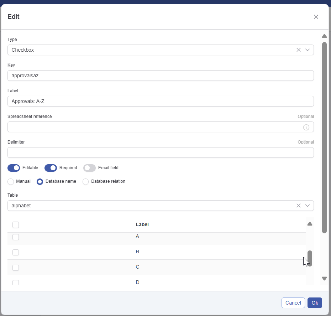This screenshot has height=316, width=331.
Task: Click the Cancel button
Action: pos(293,303)
